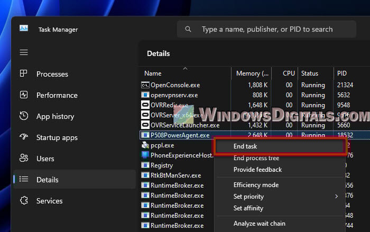Click the Registry process icon
Image resolution: width=370 pixels, height=232 pixels.
pyautogui.click(x=145, y=165)
